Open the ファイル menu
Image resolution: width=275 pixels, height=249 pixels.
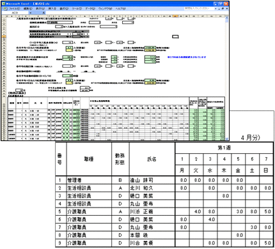point(14,8)
